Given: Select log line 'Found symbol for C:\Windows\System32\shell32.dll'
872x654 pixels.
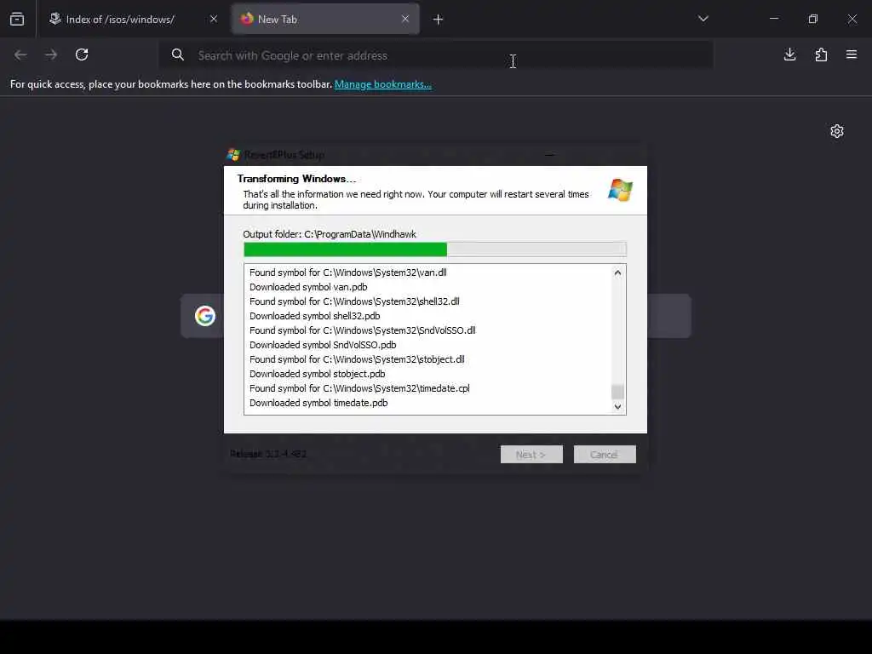Looking at the screenshot, I should (354, 301).
